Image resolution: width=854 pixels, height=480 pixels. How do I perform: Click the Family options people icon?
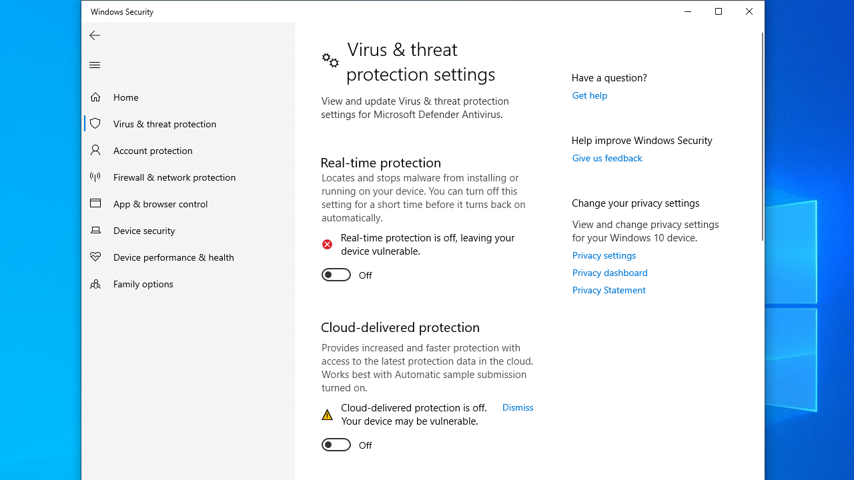pos(95,283)
